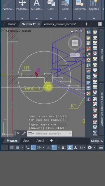Select the Бм(л)-3 leader label
The width and height of the screenshot is (105, 186).
coord(32,89)
